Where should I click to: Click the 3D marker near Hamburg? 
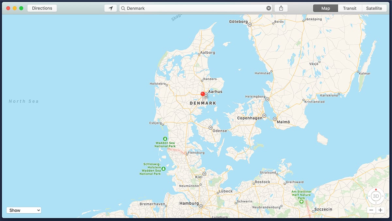tap(201, 206)
